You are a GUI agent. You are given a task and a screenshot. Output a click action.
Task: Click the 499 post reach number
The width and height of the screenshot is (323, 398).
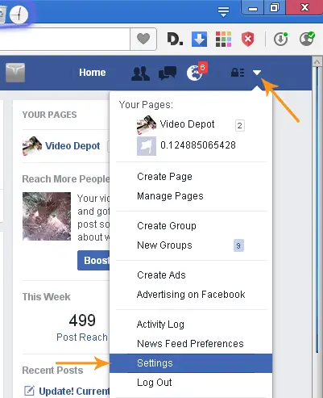[82, 320]
